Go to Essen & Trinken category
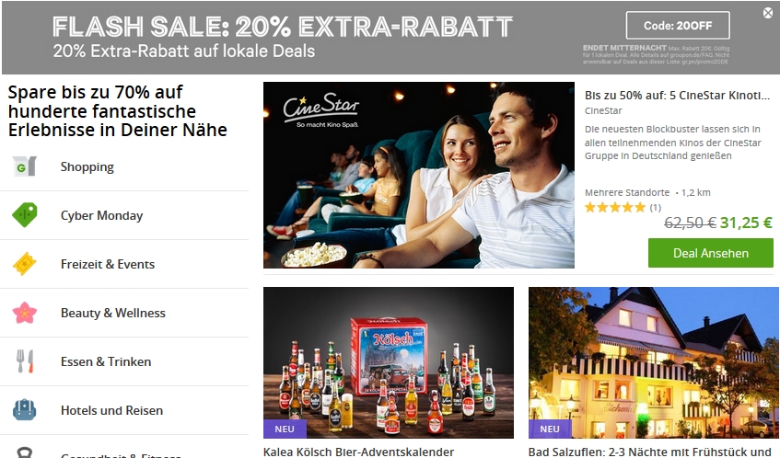 point(106,361)
